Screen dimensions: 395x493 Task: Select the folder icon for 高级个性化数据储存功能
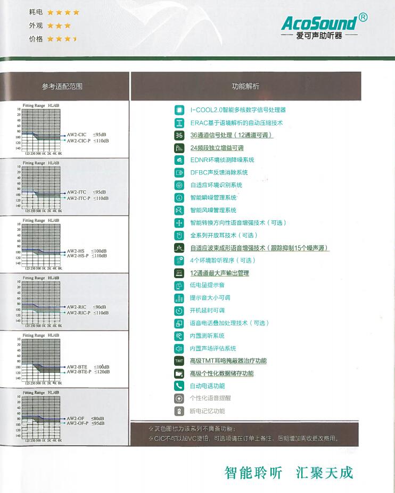[x=179, y=373]
